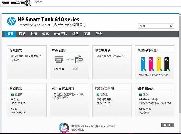Open the Web 服務 tab
The image size is (181, 134).
click(x=60, y=34)
